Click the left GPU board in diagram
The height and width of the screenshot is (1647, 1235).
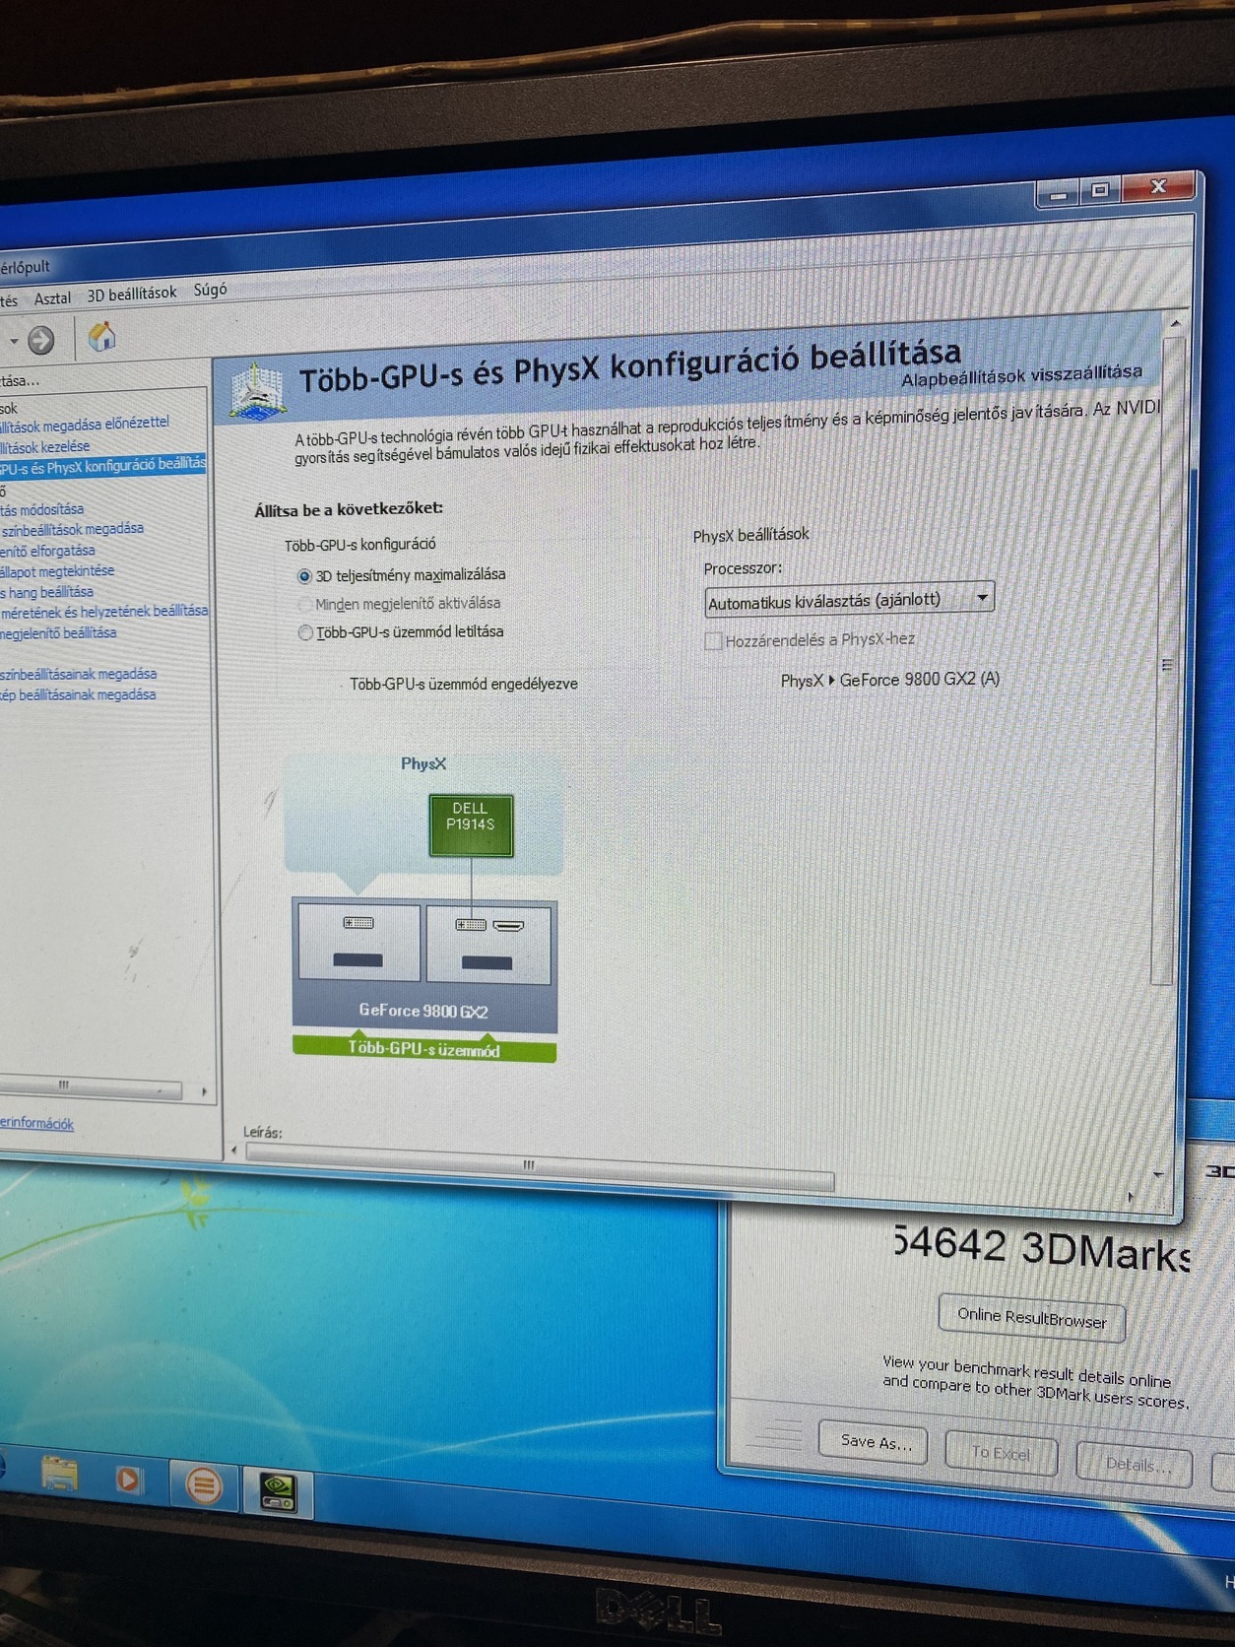tap(358, 942)
